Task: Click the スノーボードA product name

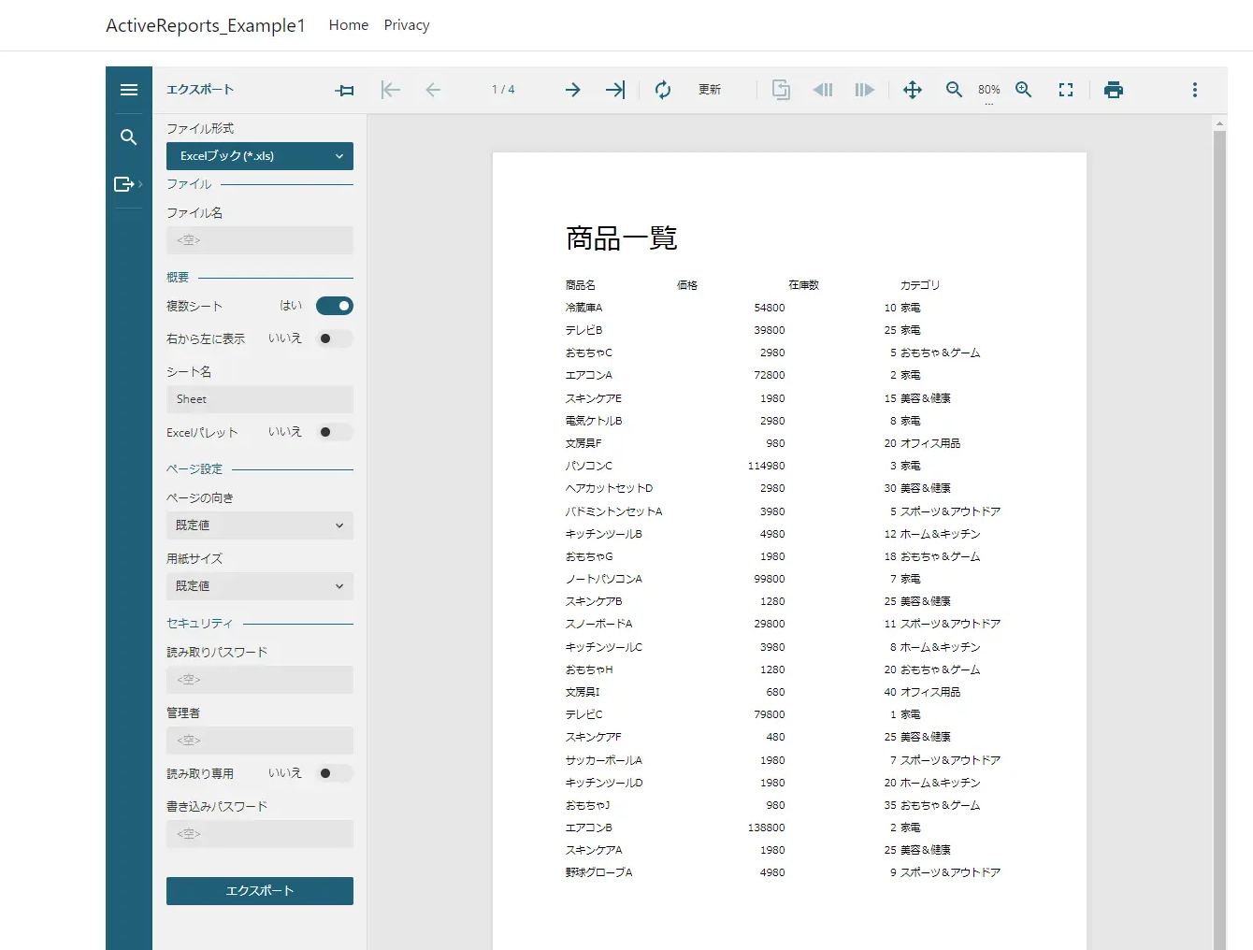Action: pos(599,624)
